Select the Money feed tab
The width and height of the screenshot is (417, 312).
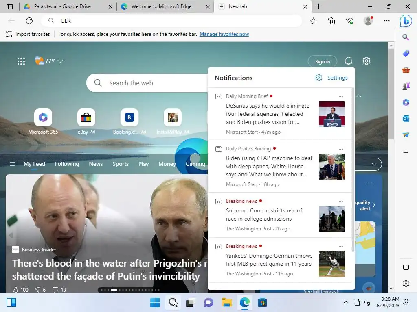pos(167,164)
